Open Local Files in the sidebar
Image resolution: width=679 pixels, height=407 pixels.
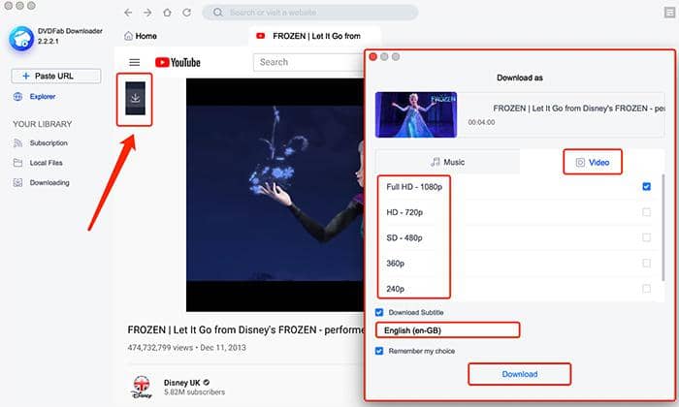click(x=46, y=163)
